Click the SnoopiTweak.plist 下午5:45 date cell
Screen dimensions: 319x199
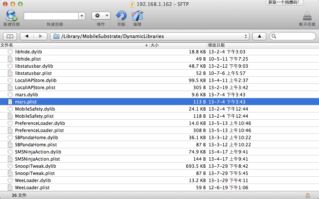point(228,173)
